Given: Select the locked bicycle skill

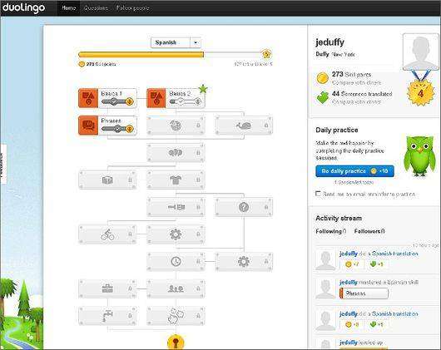Looking at the screenshot, I should [107, 234].
